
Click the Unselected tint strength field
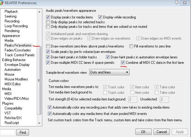(x=164, y=99)
